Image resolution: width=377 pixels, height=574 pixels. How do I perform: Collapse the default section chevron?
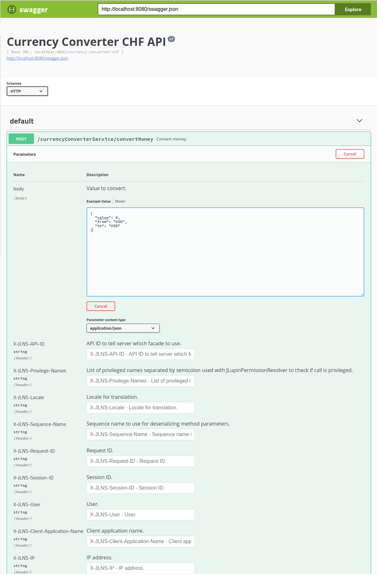click(x=359, y=121)
